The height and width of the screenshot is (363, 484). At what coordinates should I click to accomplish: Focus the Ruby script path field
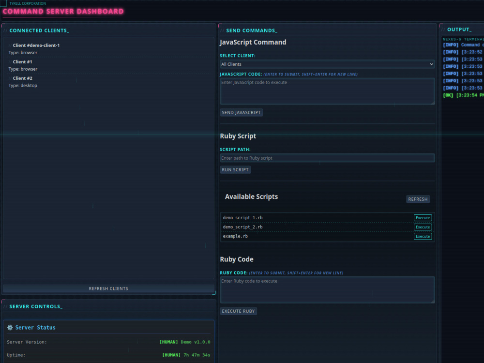(x=327, y=158)
